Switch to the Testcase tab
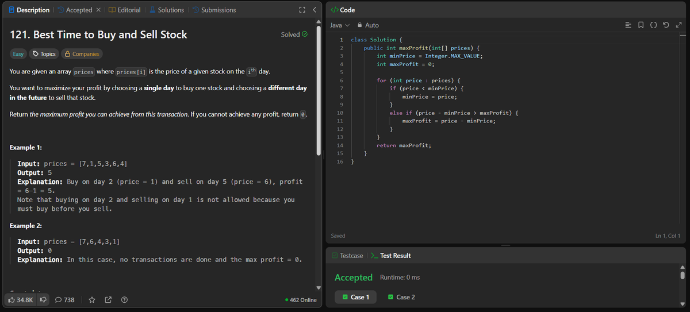Screen dimensions: 690x312 [x=347, y=256]
